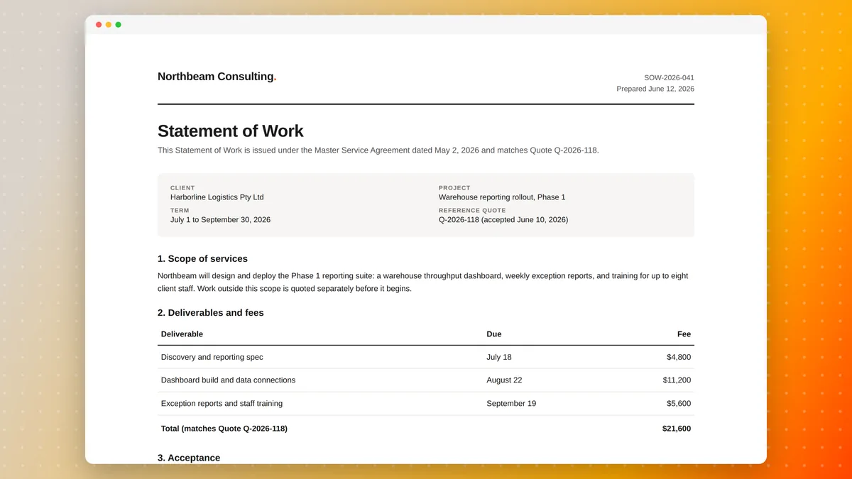The width and height of the screenshot is (852, 479).
Task: Click the TERM field label
Action: click(x=180, y=211)
